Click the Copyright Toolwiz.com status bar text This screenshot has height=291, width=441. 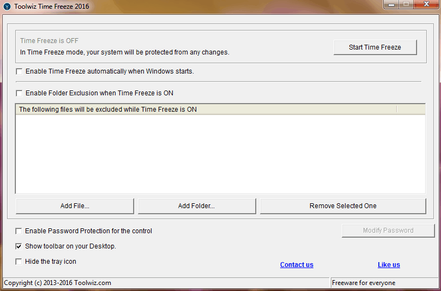[58, 283]
